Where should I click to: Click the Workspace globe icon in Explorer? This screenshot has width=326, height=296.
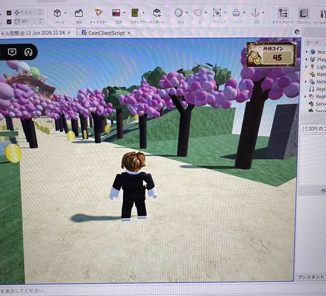313,52
